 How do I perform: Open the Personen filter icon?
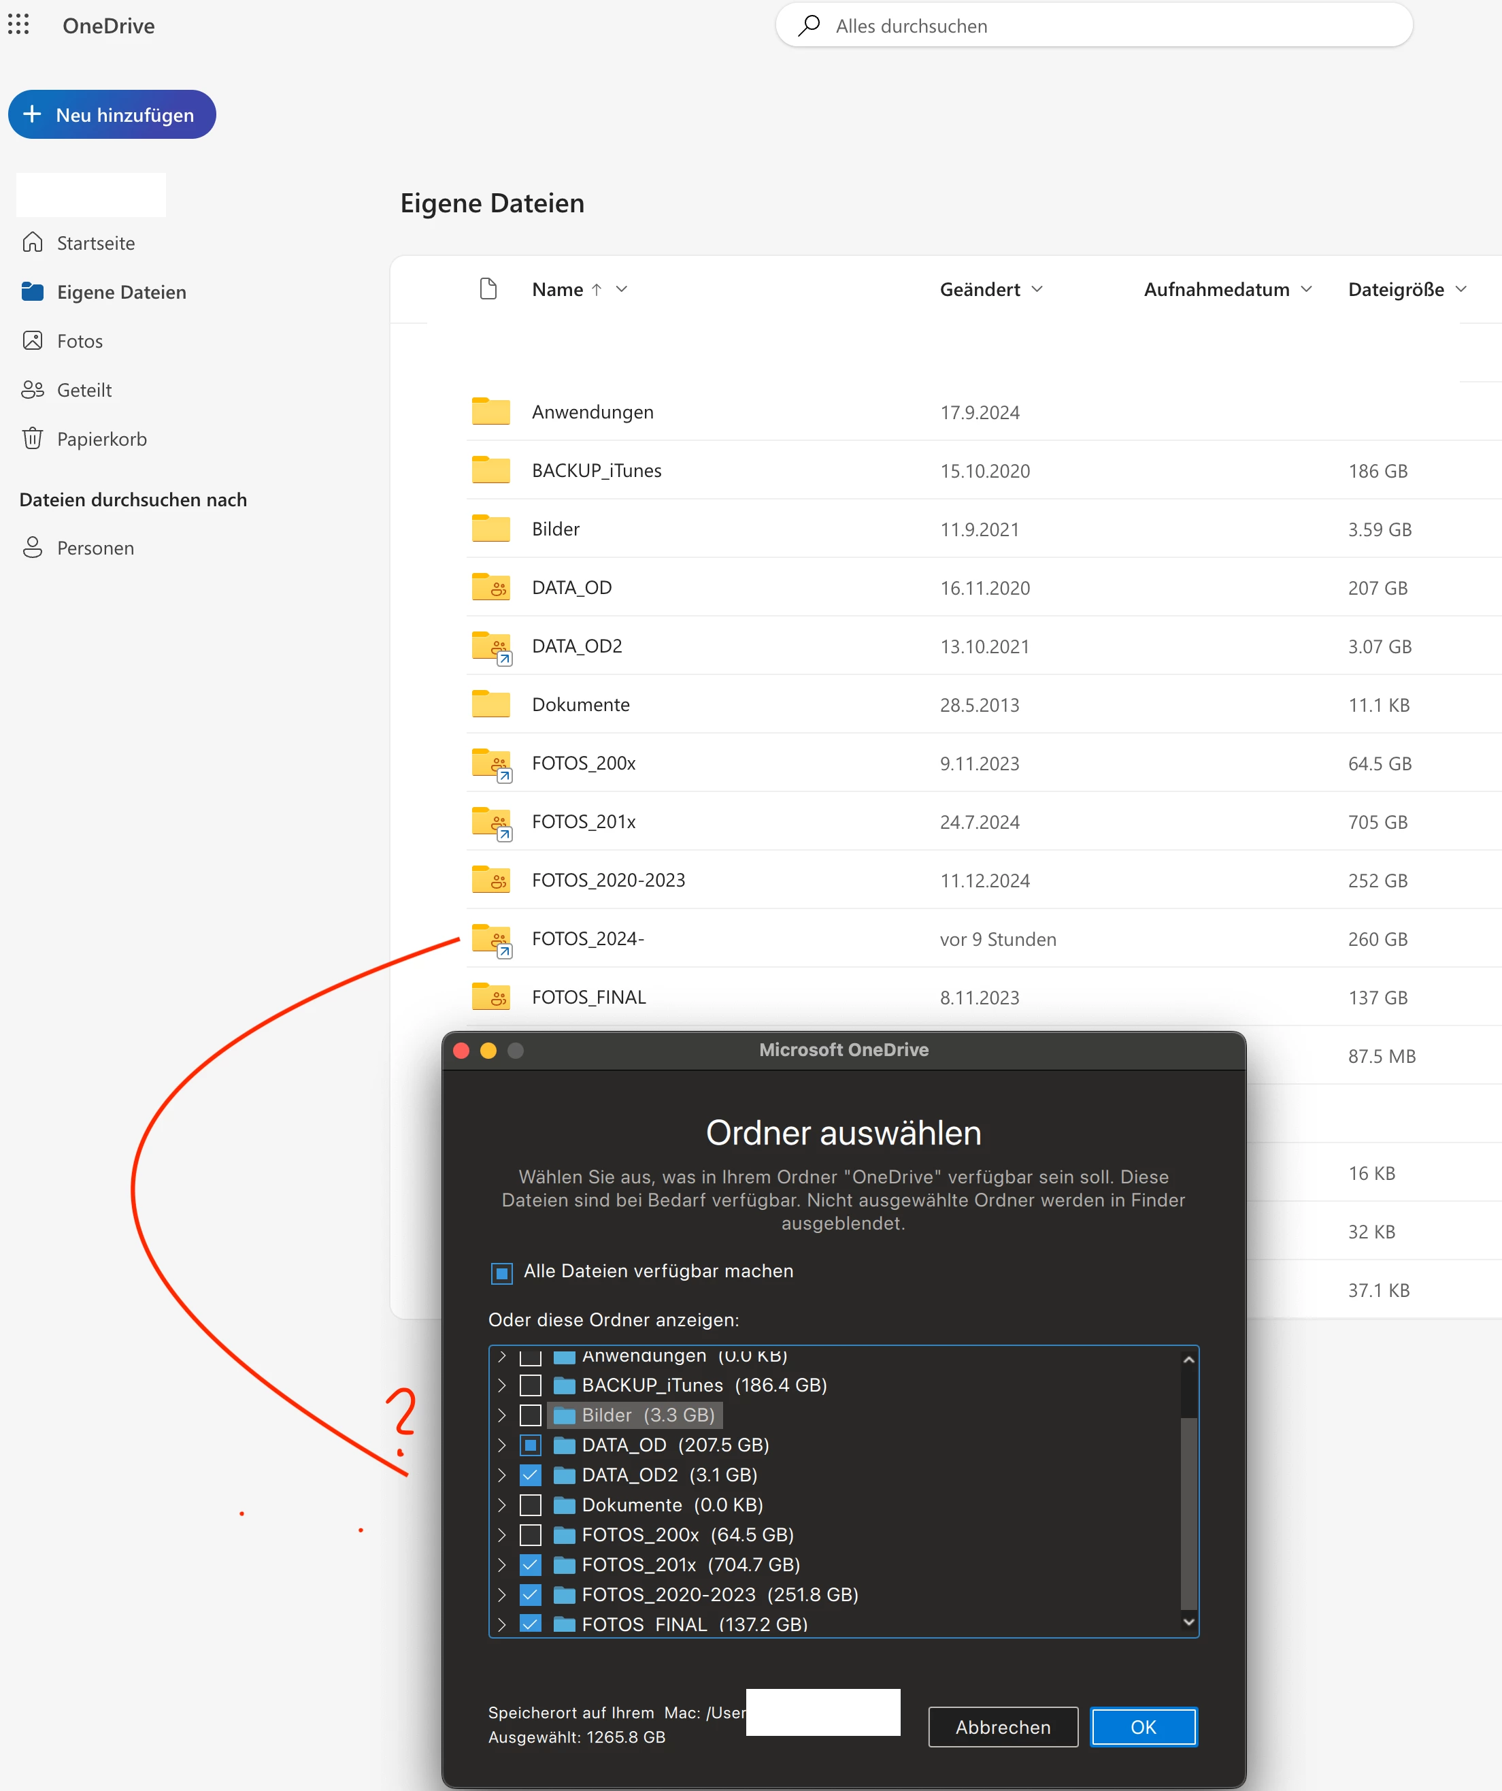[33, 548]
